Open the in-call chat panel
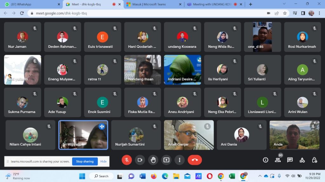Image resolution: width=325 pixels, height=182 pixels. pyautogui.click(x=290, y=160)
